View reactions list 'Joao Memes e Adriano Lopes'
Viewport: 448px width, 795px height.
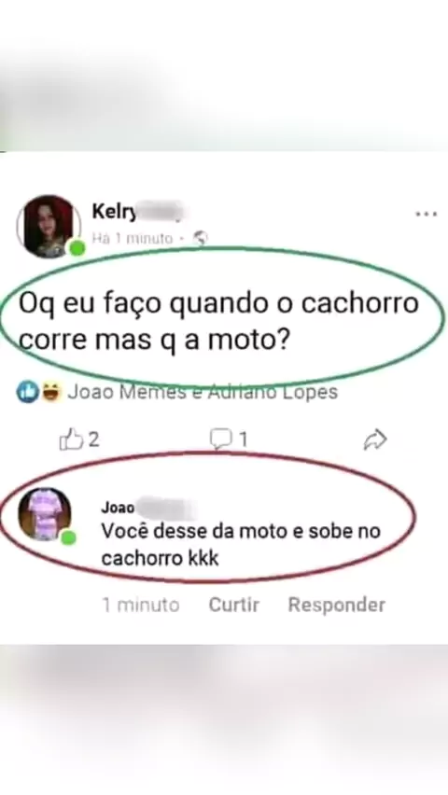point(203,392)
